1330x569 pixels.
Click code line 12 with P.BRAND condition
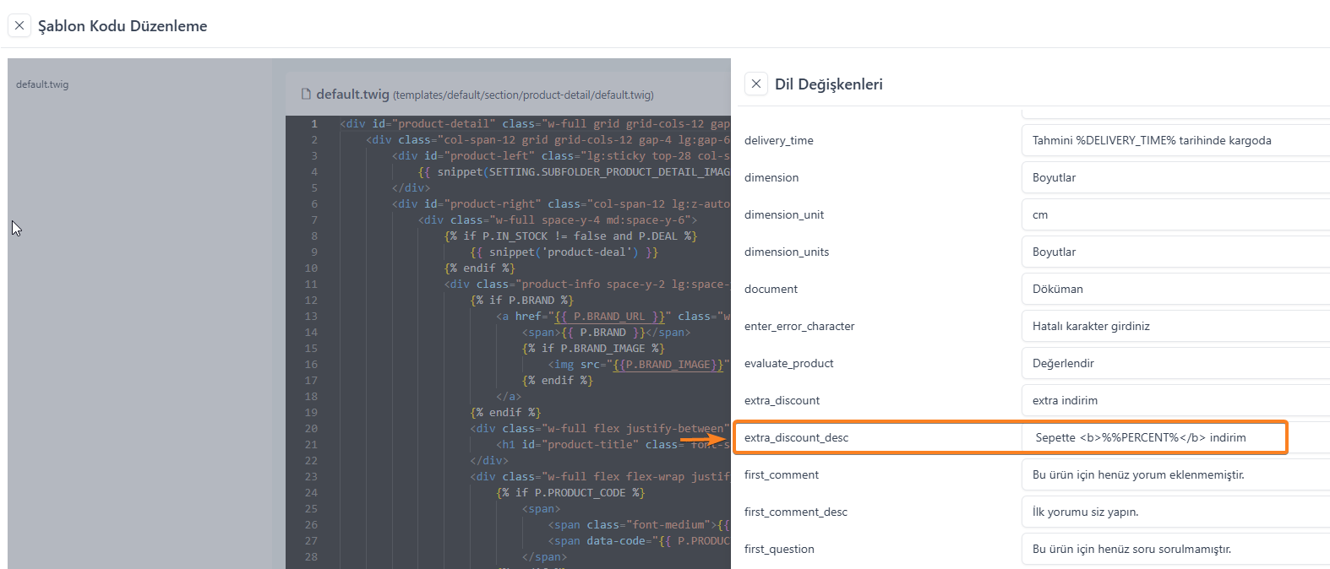pos(521,301)
